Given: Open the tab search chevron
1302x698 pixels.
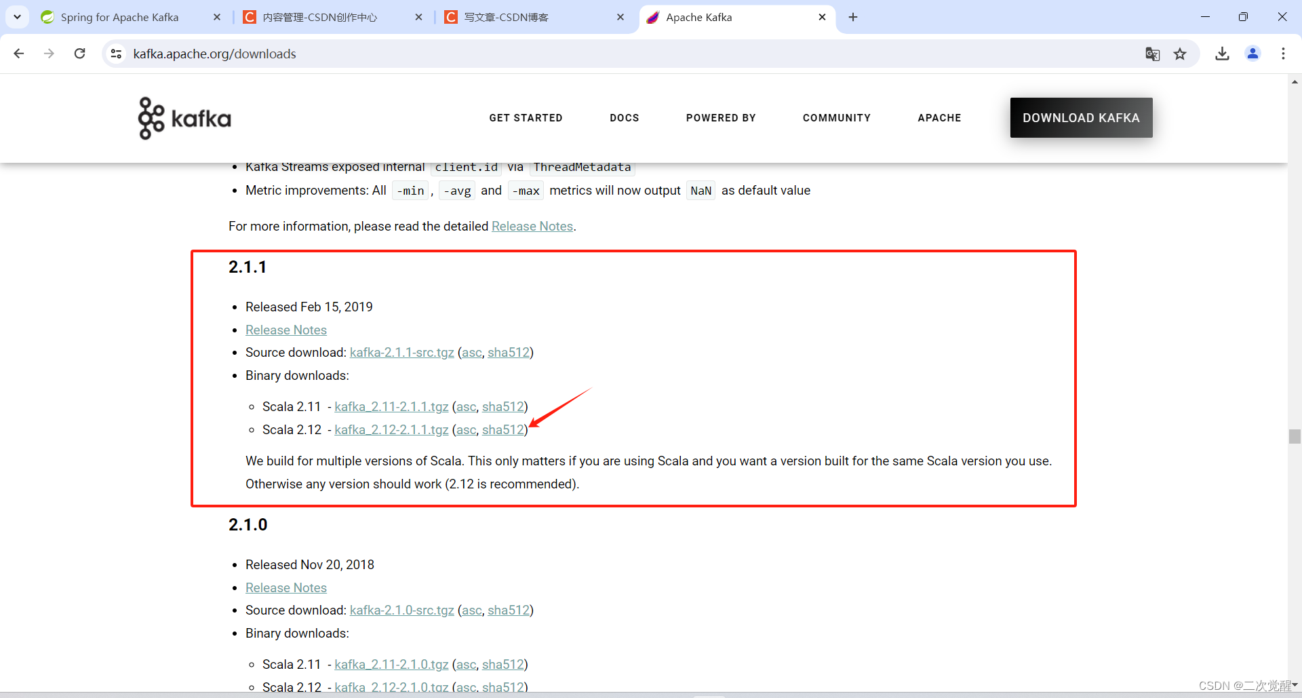Looking at the screenshot, I should point(17,17).
